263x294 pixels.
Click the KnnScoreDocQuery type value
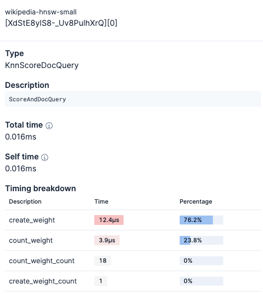point(42,66)
